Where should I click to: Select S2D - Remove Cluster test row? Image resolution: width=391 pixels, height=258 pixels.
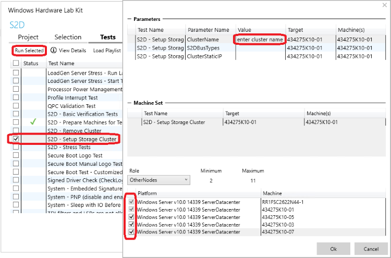coord(75,131)
